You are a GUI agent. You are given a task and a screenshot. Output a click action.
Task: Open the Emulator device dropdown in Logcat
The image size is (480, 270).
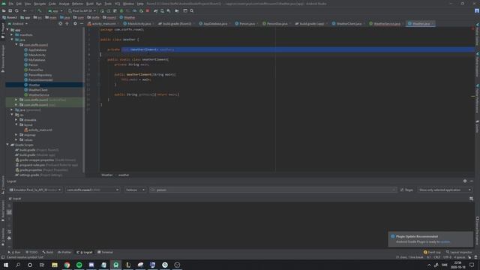(35, 190)
